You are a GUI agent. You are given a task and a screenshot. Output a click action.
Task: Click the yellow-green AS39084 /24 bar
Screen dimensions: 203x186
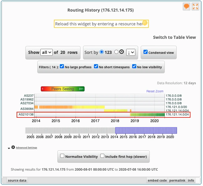point(116,111)
